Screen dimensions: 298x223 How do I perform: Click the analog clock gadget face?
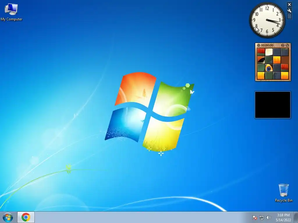click(267, 20)
